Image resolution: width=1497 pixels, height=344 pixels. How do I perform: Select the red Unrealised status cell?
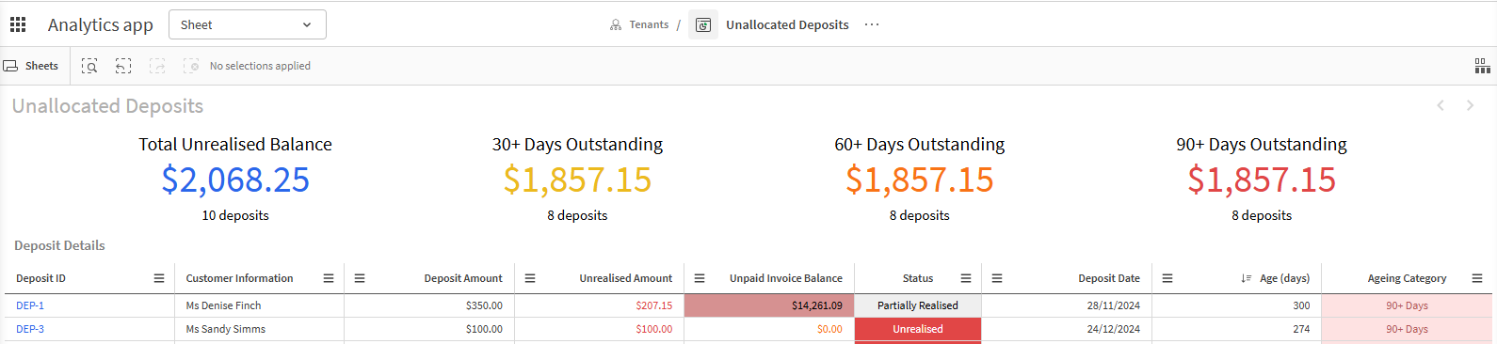(918, 329)
